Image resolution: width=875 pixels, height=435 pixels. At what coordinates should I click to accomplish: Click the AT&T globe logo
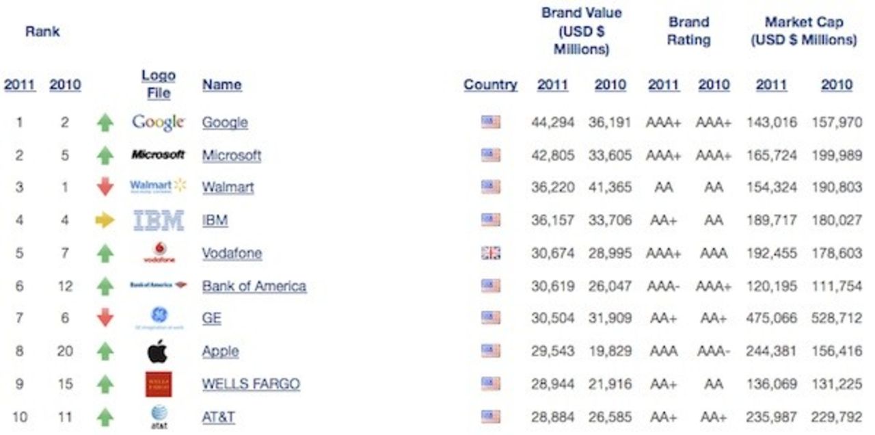(x=159, y=415)
